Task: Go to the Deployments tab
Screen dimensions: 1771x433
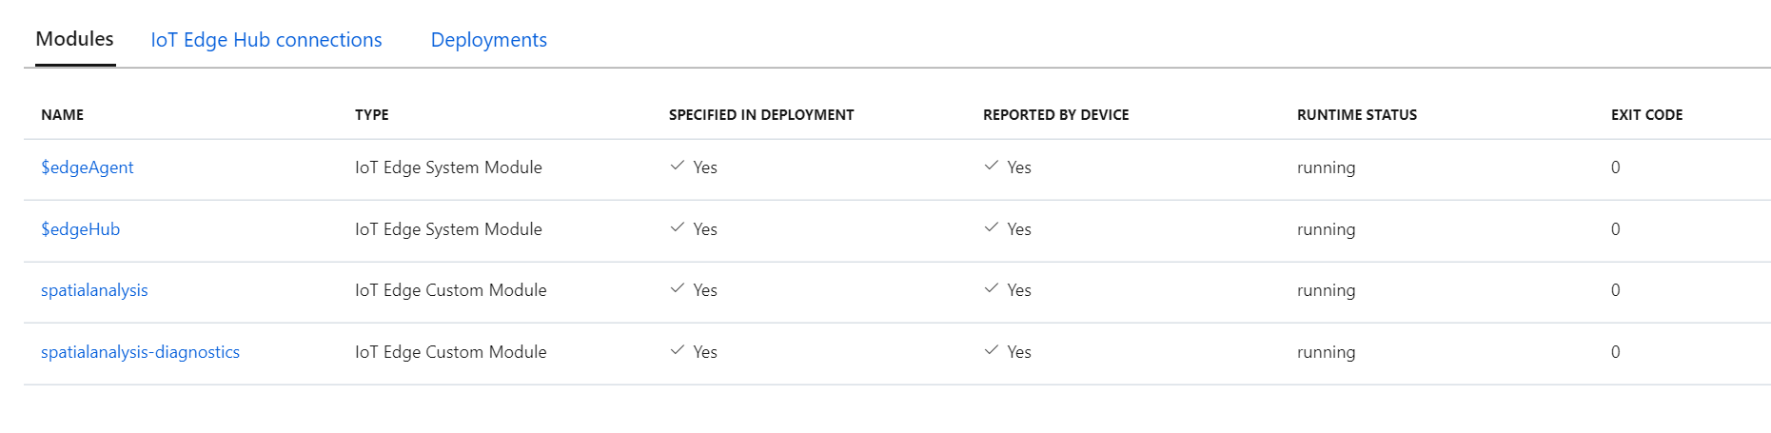Action: click(488, 40)
